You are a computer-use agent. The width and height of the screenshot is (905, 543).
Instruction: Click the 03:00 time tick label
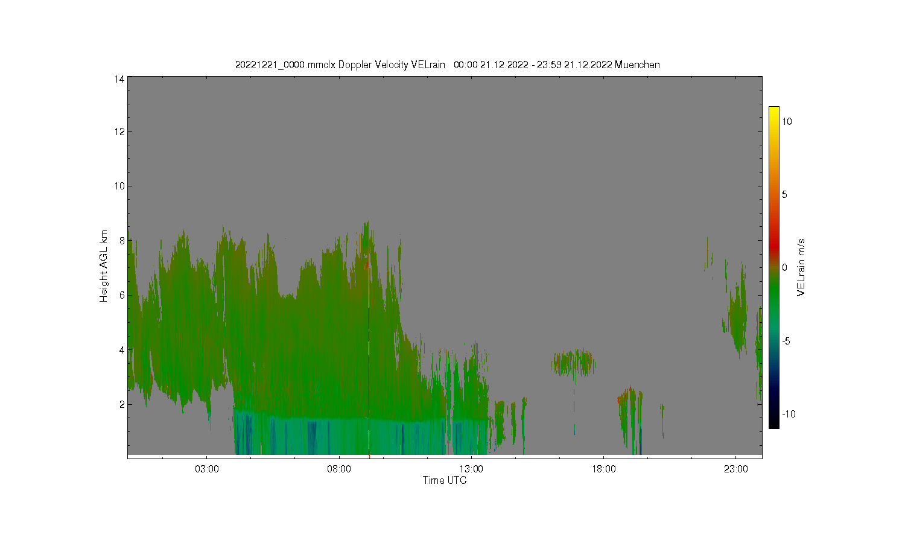point(207,469)
